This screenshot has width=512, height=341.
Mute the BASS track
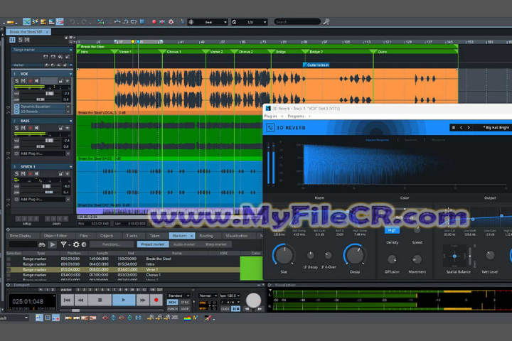(23, 128)
